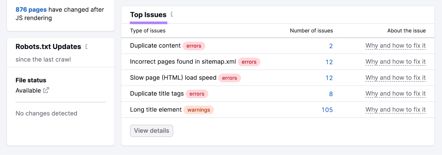
Task: Click the Robots.txt Updates heading
Action: click(48, 47)
